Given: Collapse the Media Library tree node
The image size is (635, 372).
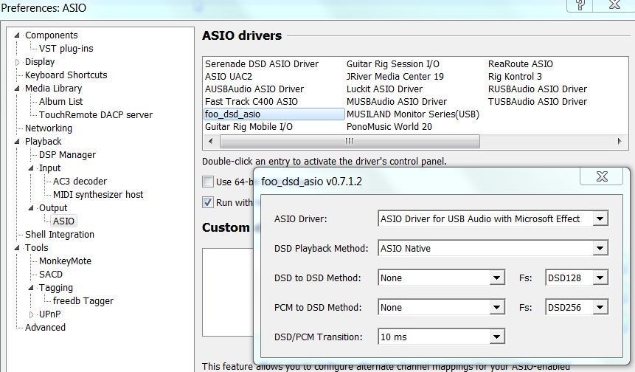Looking at the screenshot, I should (x=17, y=89).
